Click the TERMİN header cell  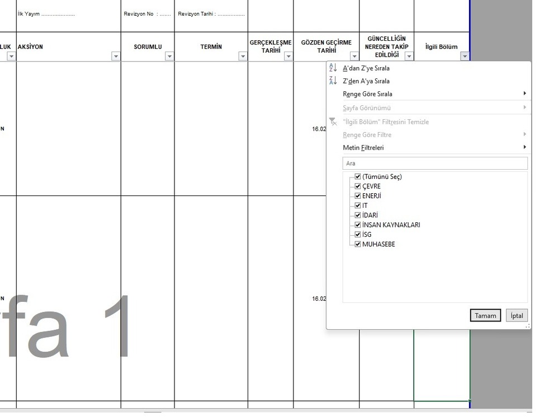[x=211, y=46]
